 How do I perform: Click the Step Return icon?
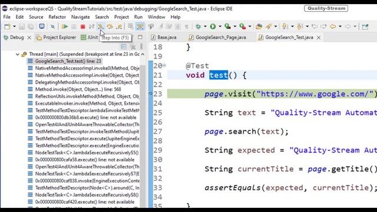click(x=119, y=26)
